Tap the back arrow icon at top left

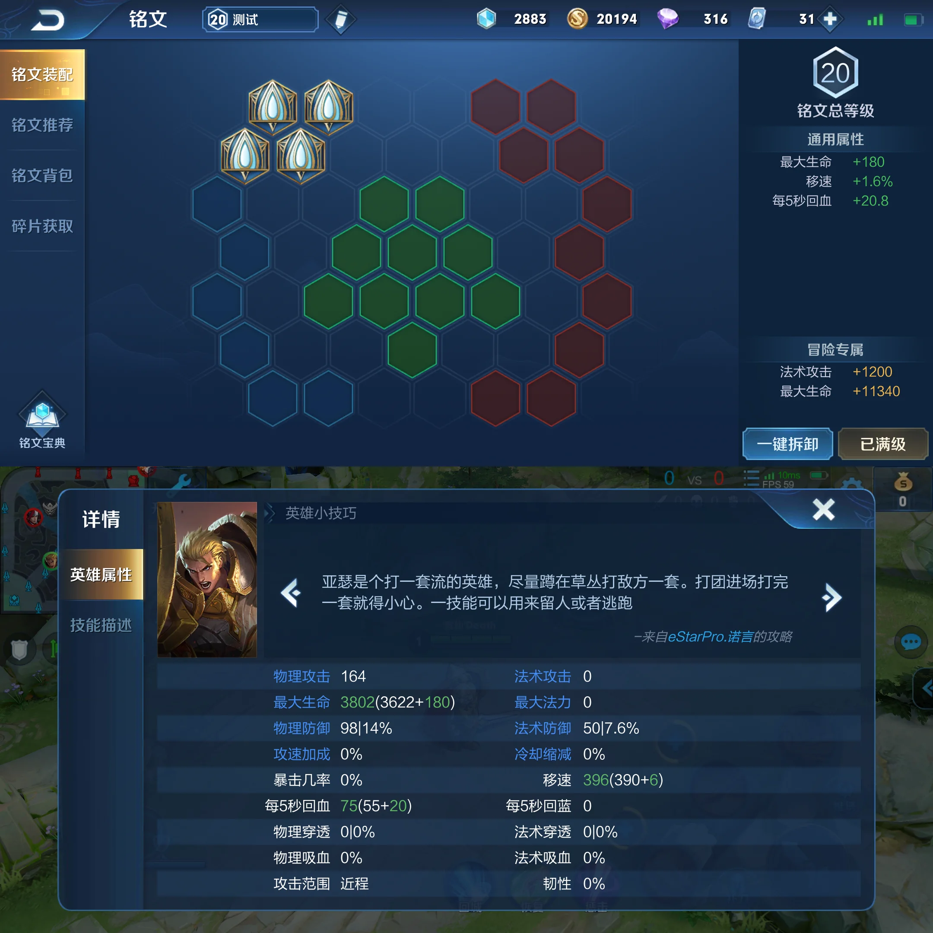coord(48,20)
